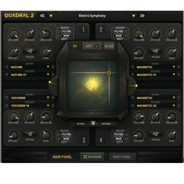Image resolution: width=184 pixels, height=184 pixels.
Task: Click next sound arrow beside VOCODER 16
Action: point(53,106)
